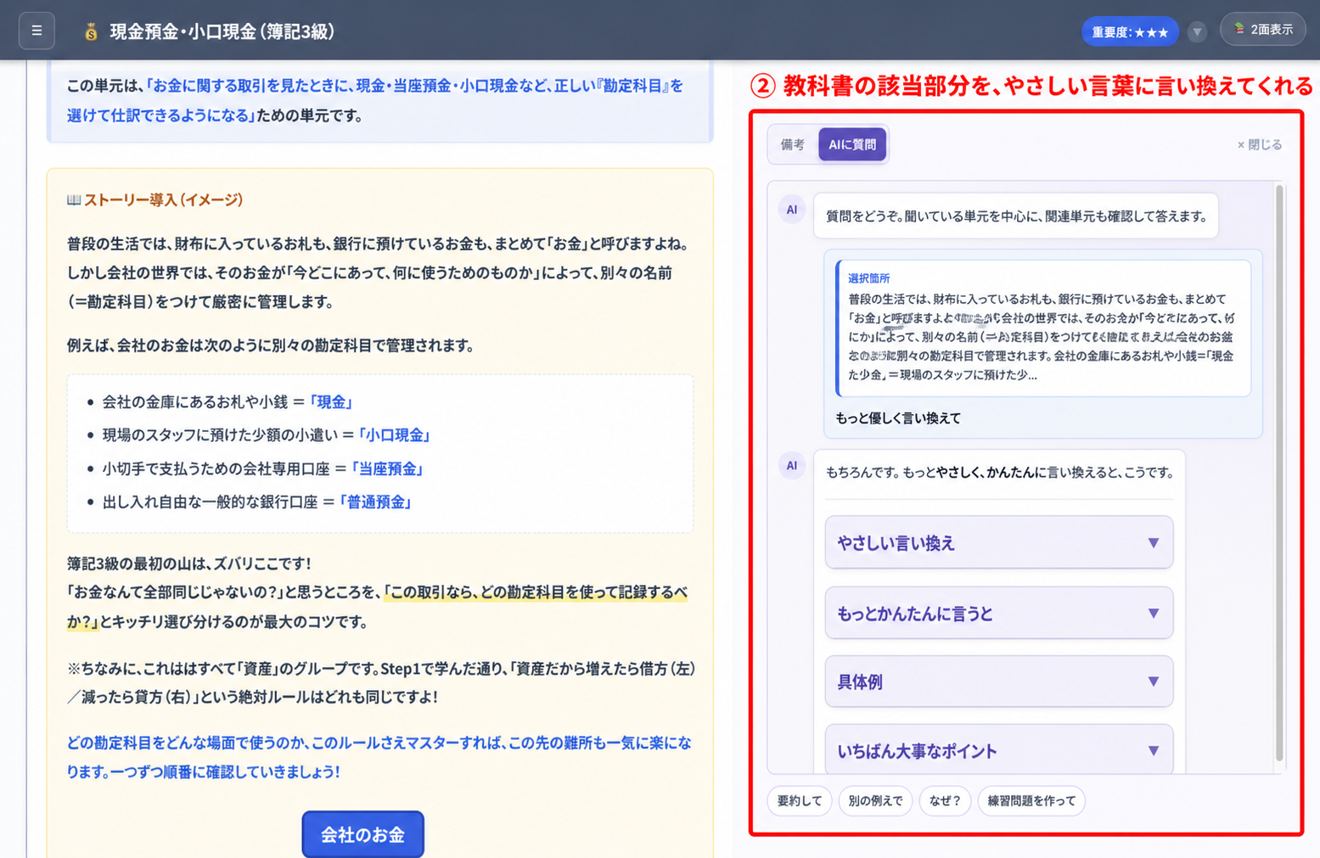Image resolution: width=1320 pixels, height=858 pixels.
Task: Click the 「普通預金」 term link
Action: coord(375,502)
